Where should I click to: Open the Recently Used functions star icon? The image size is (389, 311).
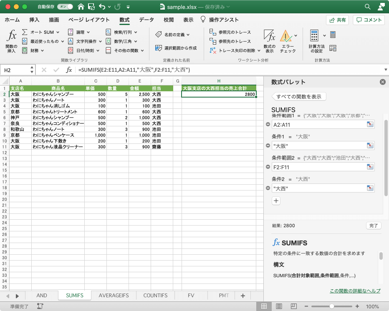coord(25,41)
